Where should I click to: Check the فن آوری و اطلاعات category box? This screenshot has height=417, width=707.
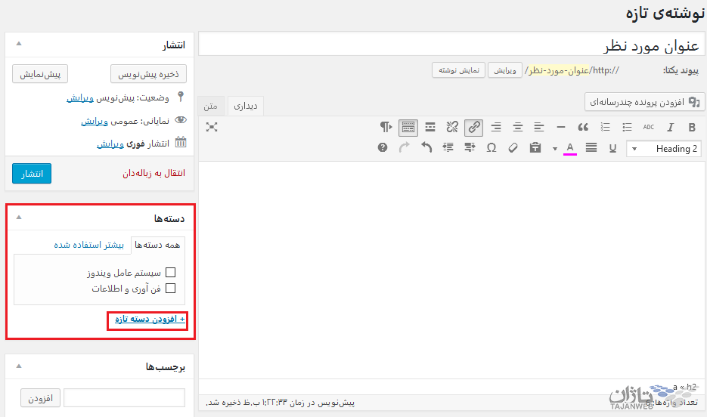click(x=170, y=289)
